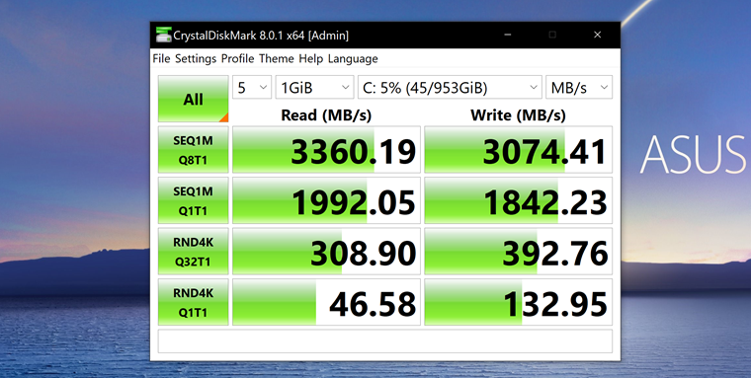Click the CrystalDiskMark title bar app icon
The width and height of the screenshot is (751, 378).
tap(164, 35)
